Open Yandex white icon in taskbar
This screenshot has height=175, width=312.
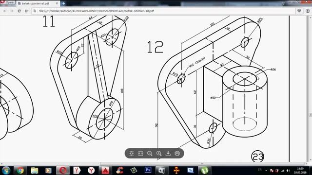[x=77, y=171]
